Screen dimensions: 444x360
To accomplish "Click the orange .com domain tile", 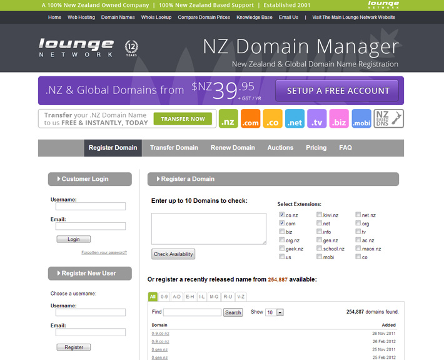I will click(x=250, y=118).
